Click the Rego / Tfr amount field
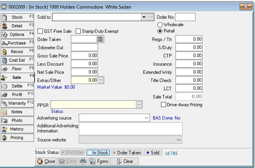 189,39
